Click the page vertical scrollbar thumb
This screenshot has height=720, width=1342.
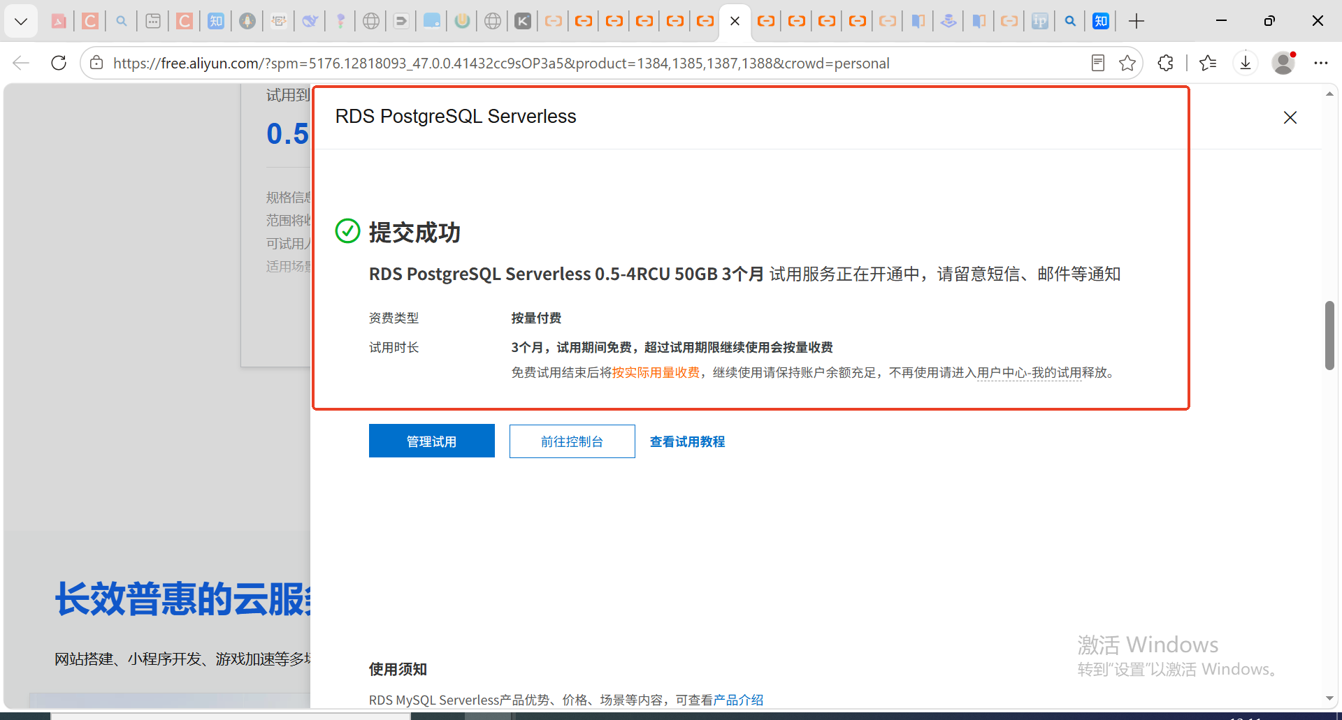tap(1329, 335)
